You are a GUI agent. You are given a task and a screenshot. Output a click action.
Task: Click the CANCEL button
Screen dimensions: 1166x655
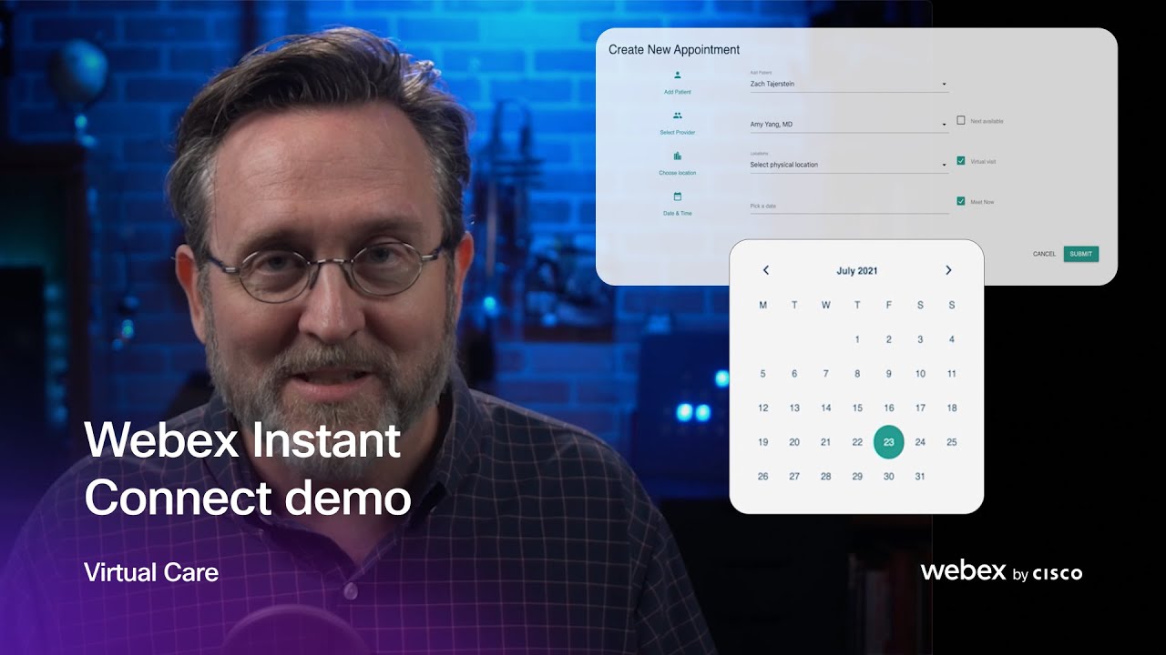tap(1044, 254)
